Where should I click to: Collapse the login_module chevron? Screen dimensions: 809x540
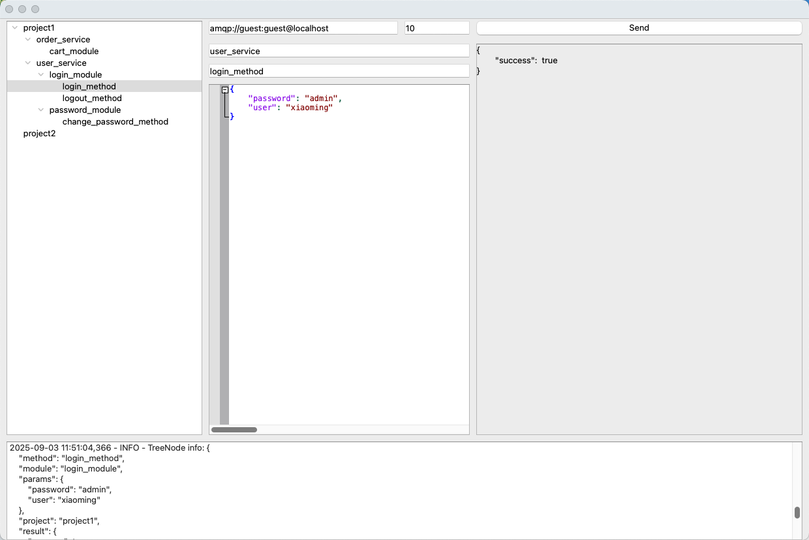click(x=41, y=75)
